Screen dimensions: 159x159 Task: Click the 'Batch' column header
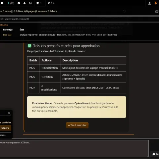point(33,60)
